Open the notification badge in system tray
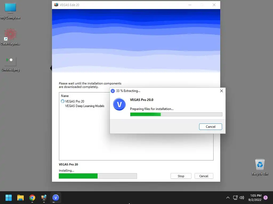Image resolution: width=273 pixels, height=204 pixels. pyautogui.click(x=266, y=198)
